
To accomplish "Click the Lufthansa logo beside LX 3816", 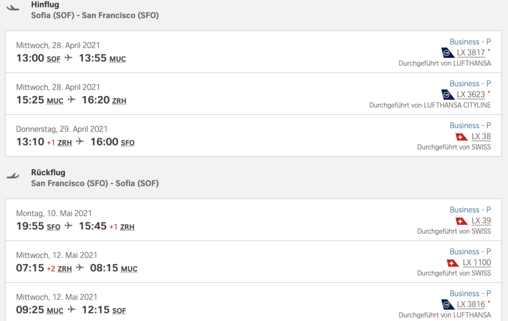I will (x=448, y=305).
